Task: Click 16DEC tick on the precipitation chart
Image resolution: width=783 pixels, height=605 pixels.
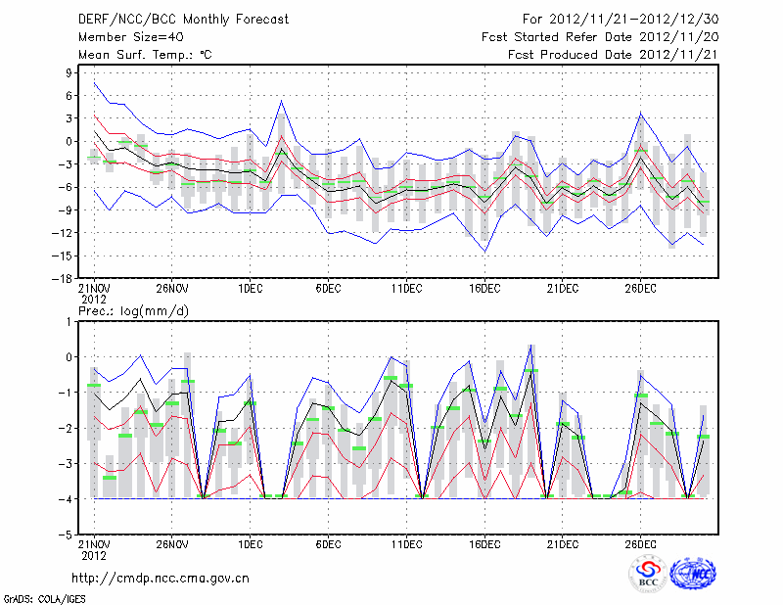Action: [484, 544]
